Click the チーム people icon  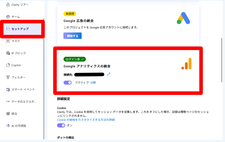(x=8, y=17)
